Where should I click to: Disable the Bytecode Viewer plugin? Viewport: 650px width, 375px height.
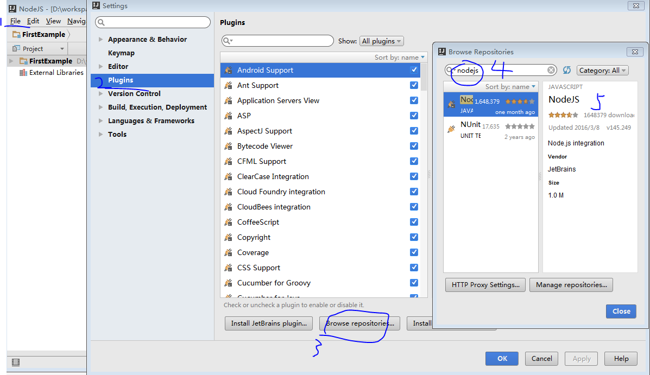click(414, 146)
